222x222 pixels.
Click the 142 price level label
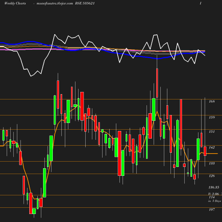[x=212, y=147]
